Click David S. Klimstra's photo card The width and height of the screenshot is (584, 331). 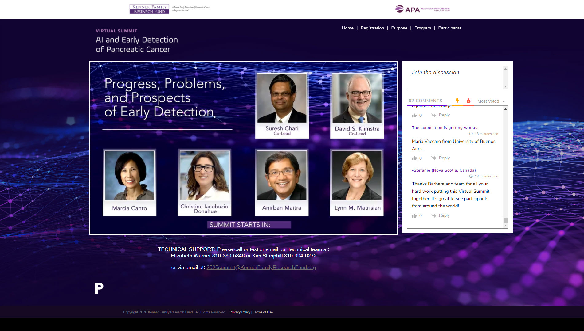pos(357,105)
